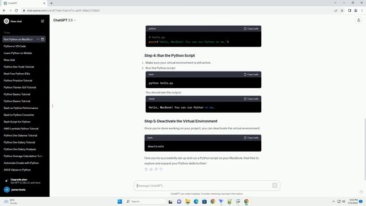The image size is (366, 206).
Task: Click the ChatGPT logo beside New chat
Action: click(6, 21)
